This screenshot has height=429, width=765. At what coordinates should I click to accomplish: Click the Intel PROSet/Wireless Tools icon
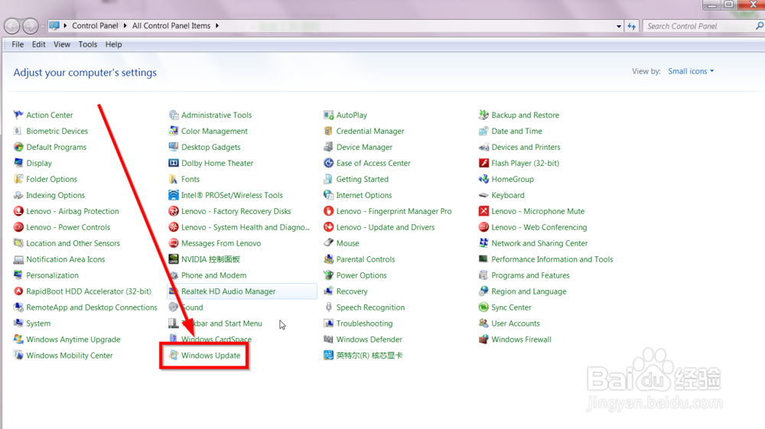point(174,195)
